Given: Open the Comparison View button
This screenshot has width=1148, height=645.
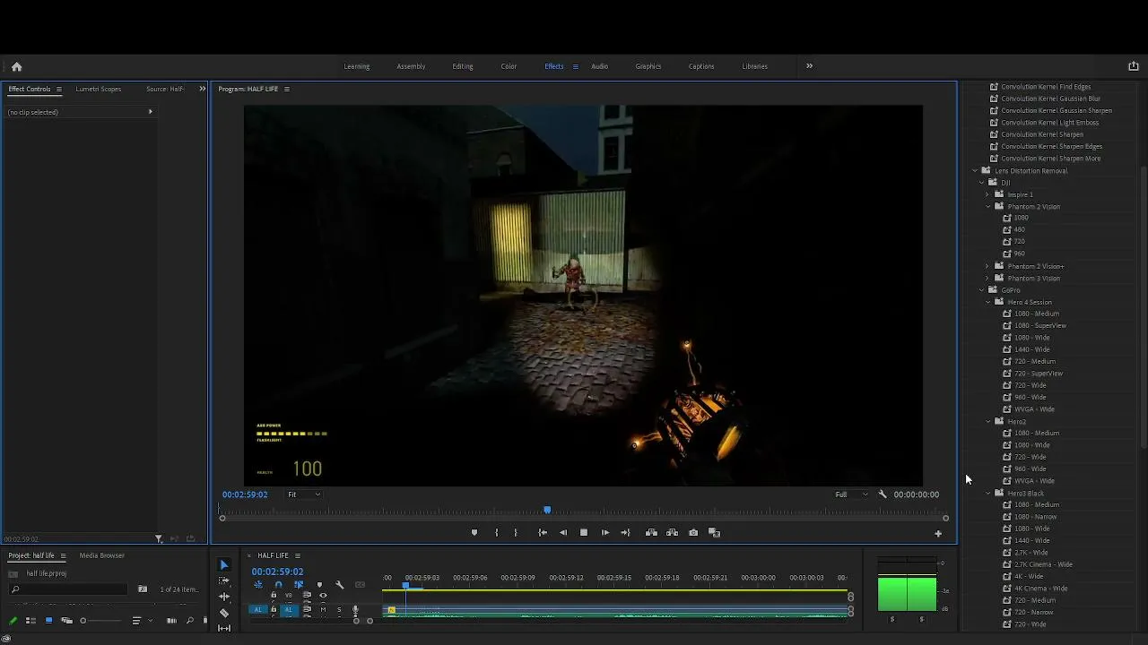Looking at the screenshot, I should pyautogui.click(x=715, y=533).
